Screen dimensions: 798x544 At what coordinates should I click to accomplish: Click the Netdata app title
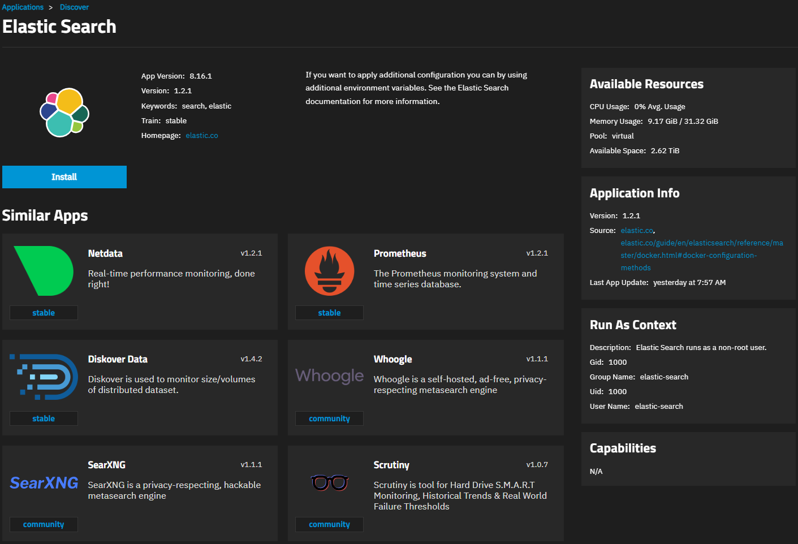(105, 253)
